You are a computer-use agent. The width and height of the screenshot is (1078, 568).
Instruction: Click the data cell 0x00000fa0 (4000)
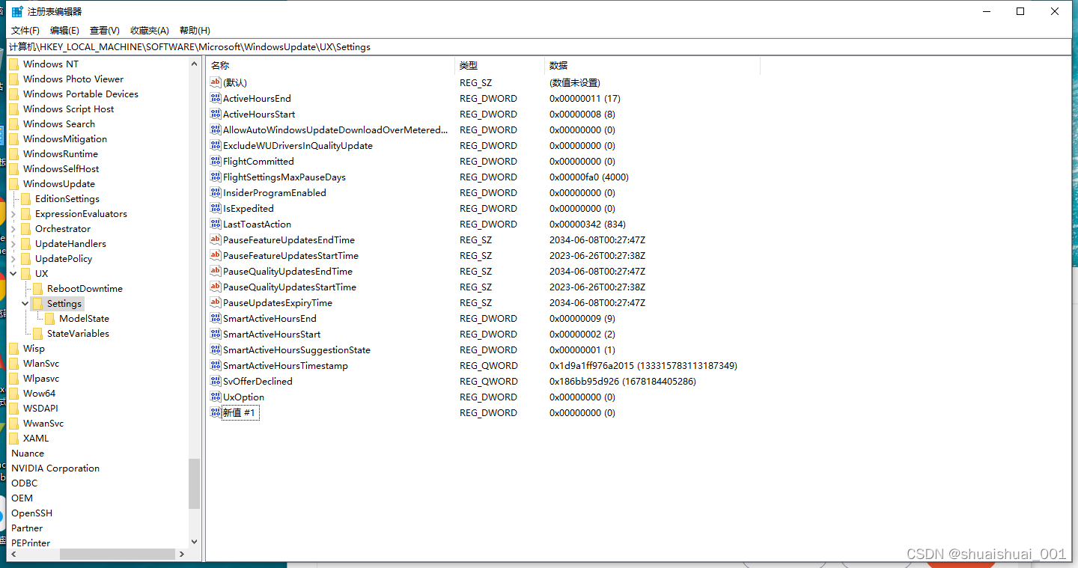tap(589, 177)
